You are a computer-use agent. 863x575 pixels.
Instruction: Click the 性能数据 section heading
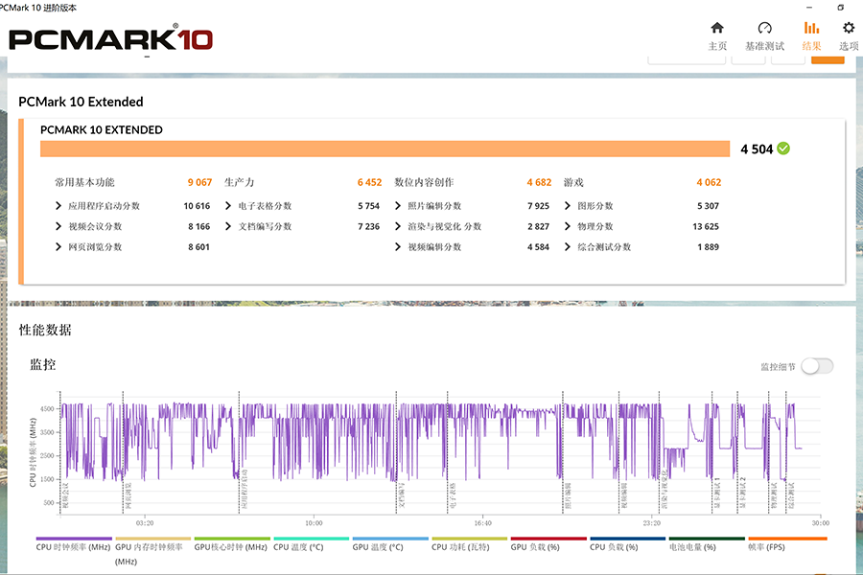(x=45, y=330)
